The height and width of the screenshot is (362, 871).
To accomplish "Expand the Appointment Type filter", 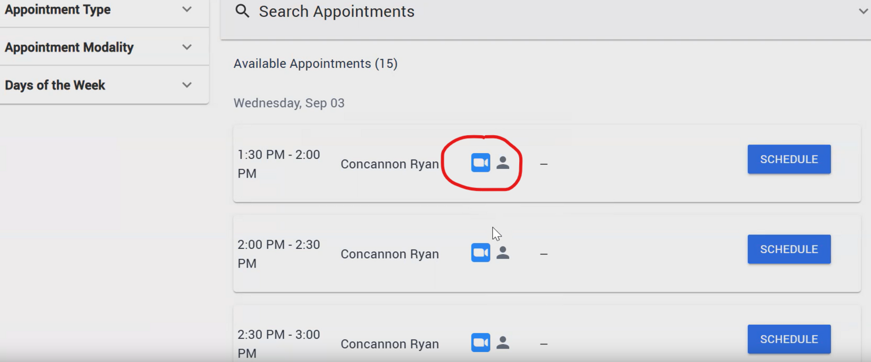I will (186, 10).
